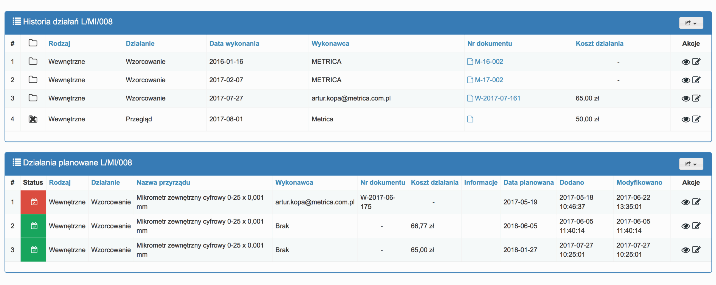The width and height of the screenshot is (716, 285).
Task: Open export dropdown in Działania planowane panel
Action: 691,164
